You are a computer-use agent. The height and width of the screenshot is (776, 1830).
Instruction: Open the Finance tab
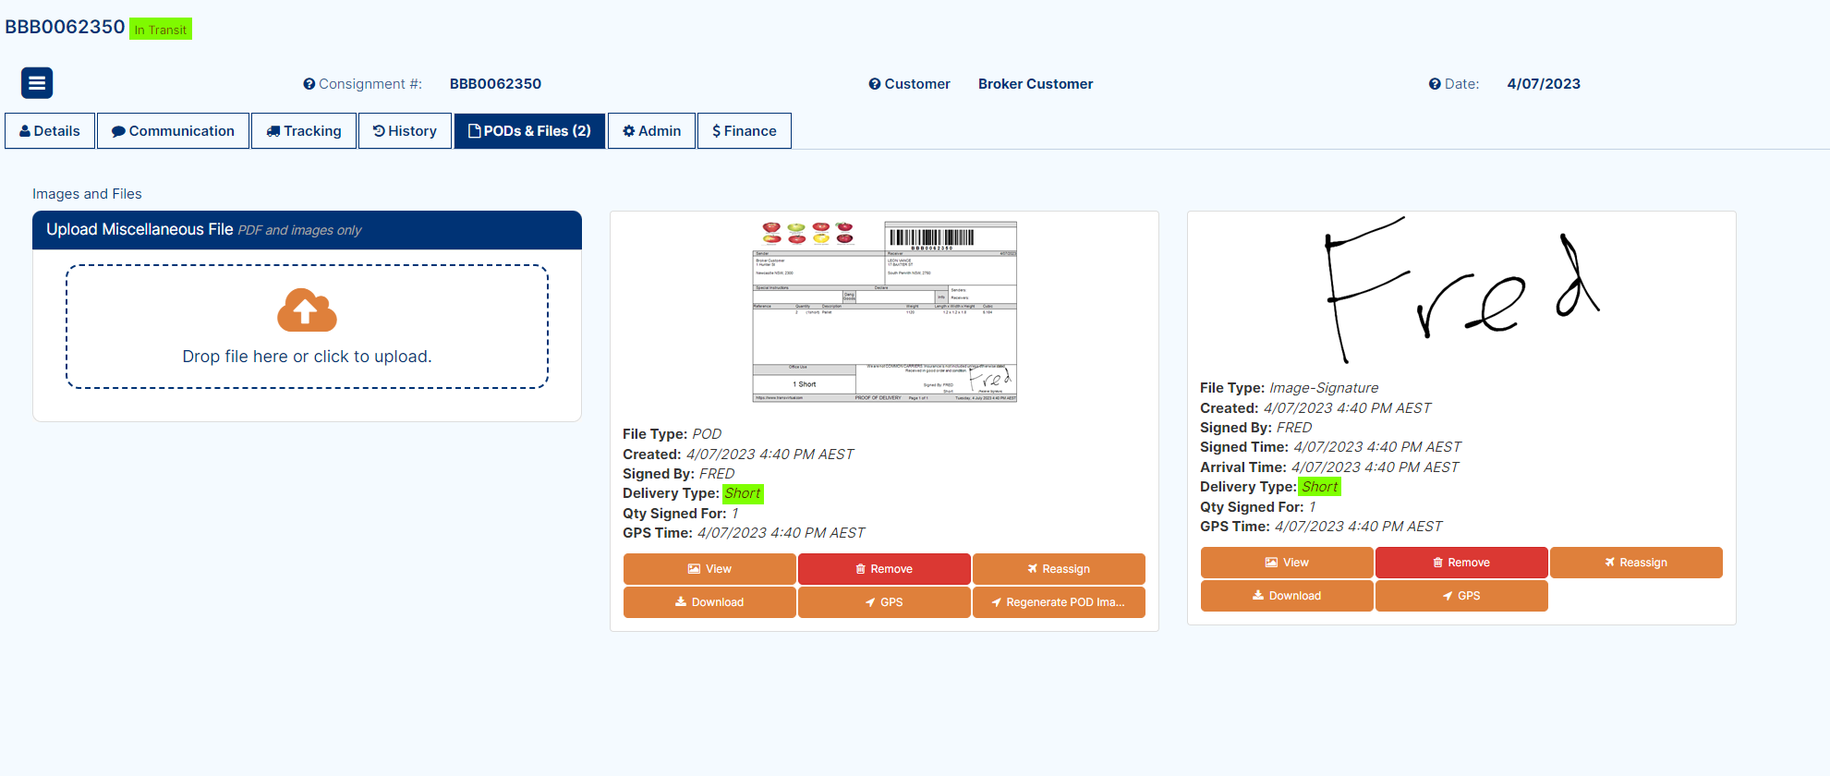[744, 131]
